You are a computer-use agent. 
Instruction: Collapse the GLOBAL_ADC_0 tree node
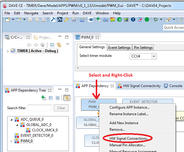[x=17, y=125]
